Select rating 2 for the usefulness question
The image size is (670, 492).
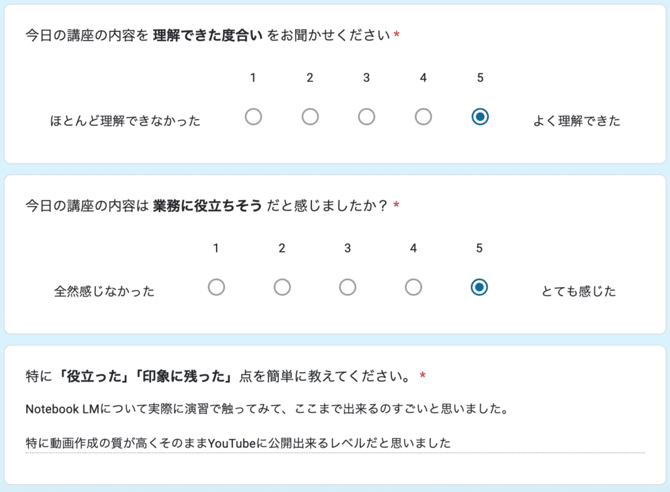point(282,287)
